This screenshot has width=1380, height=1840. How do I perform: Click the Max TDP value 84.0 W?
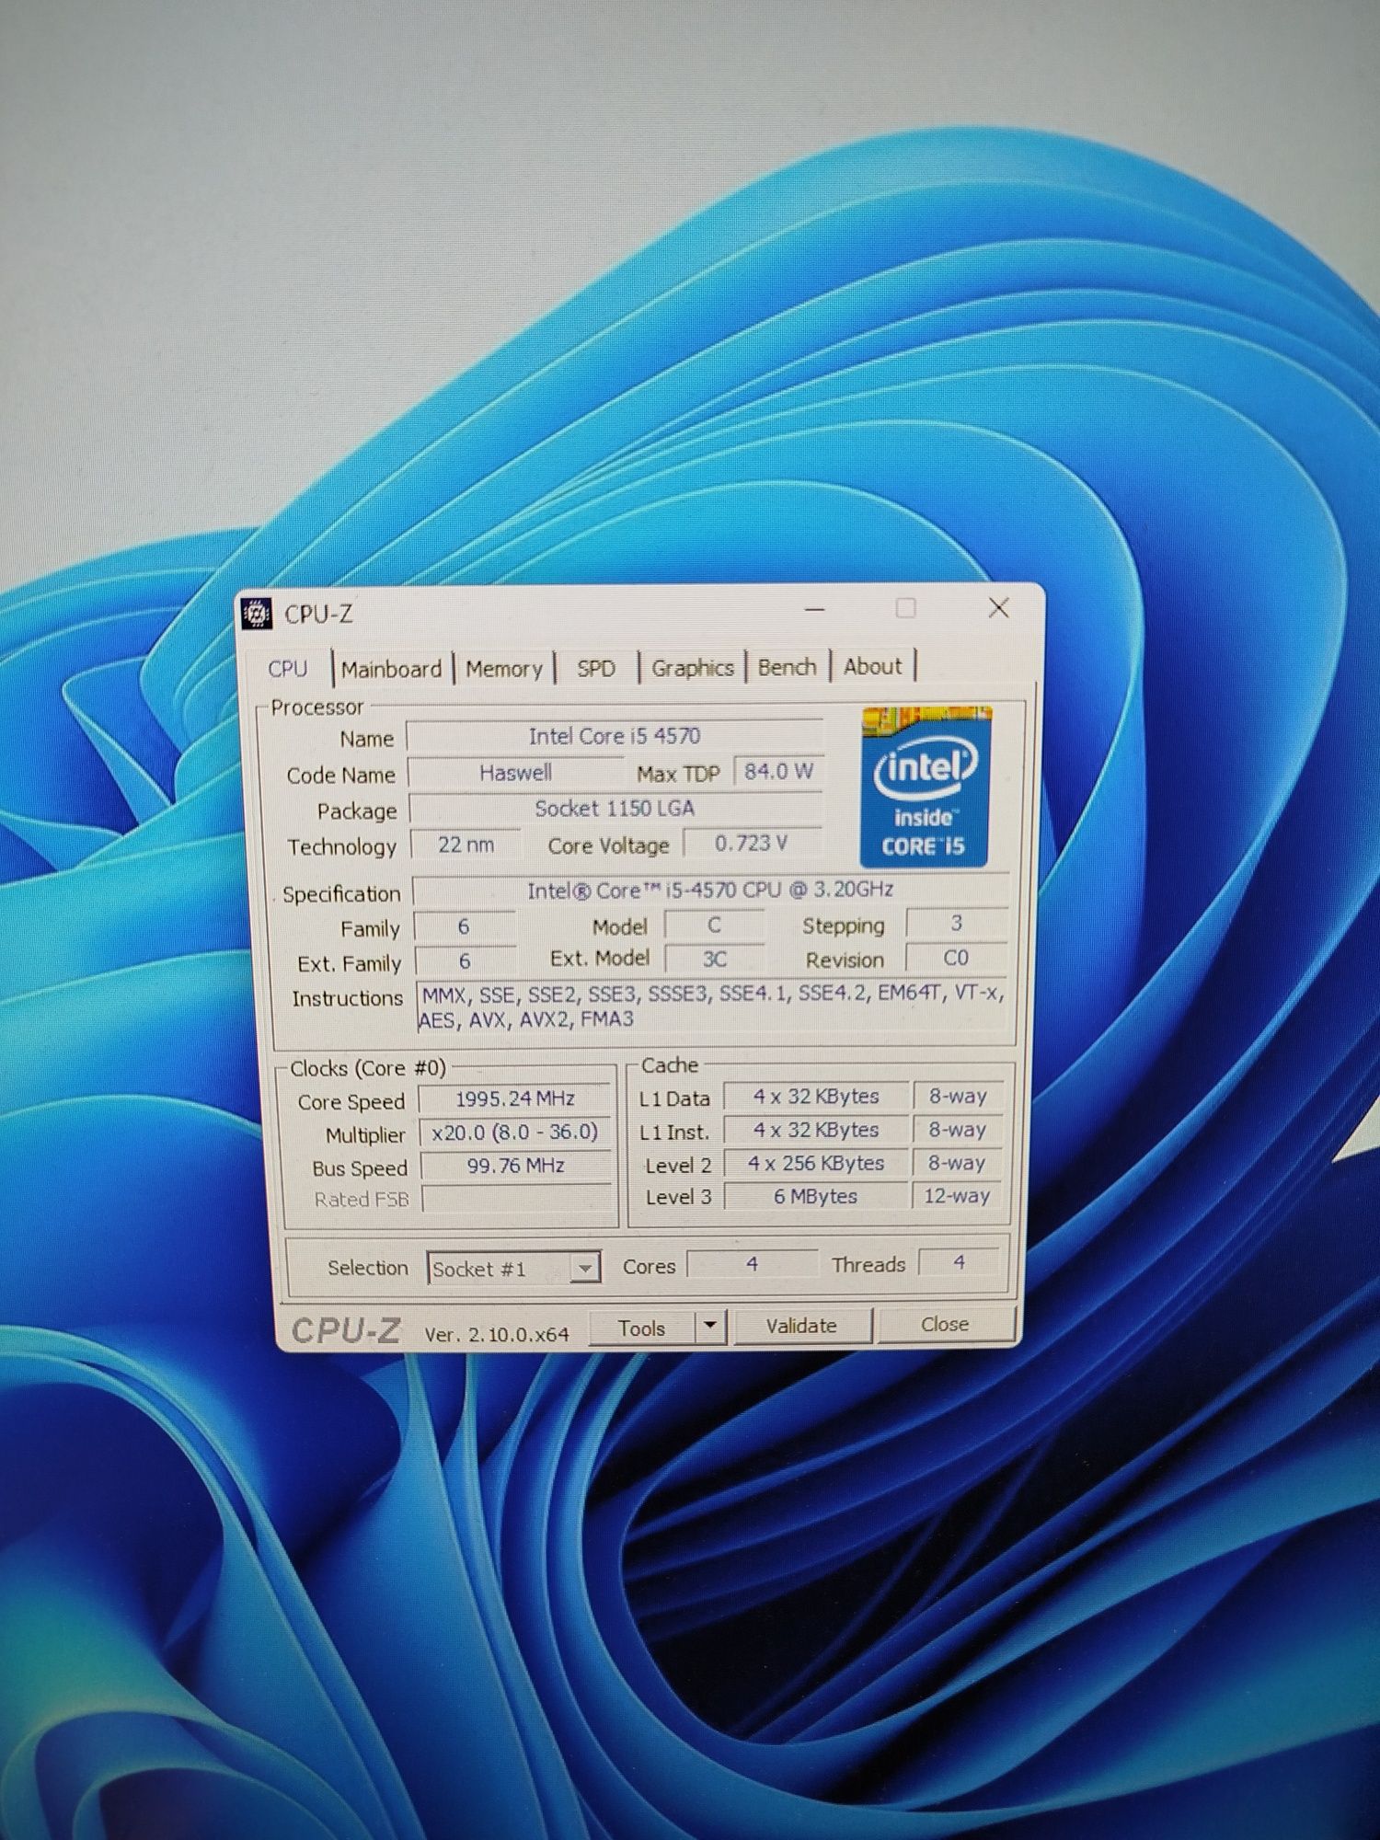click(x=778, y=771)
